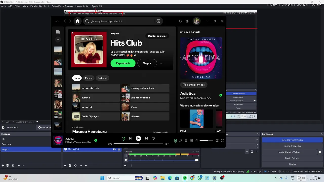
Task: Click Detener Transmisión button
Action: tap(292, 140)
